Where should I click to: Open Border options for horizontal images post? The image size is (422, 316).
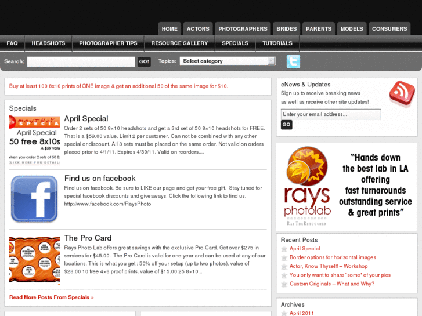pyautogui.click(x=333, y=257)
